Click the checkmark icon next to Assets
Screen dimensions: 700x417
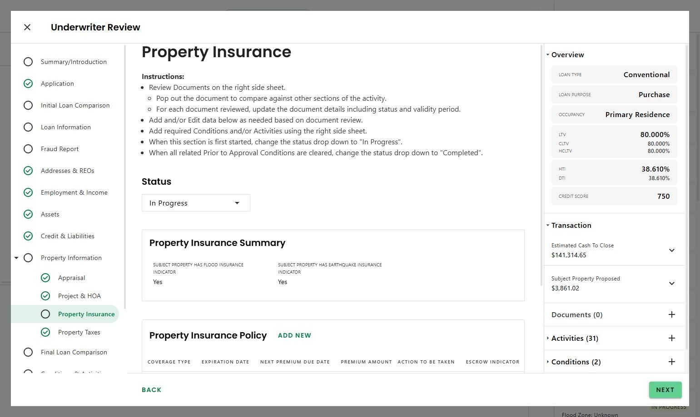coord(28,214)
